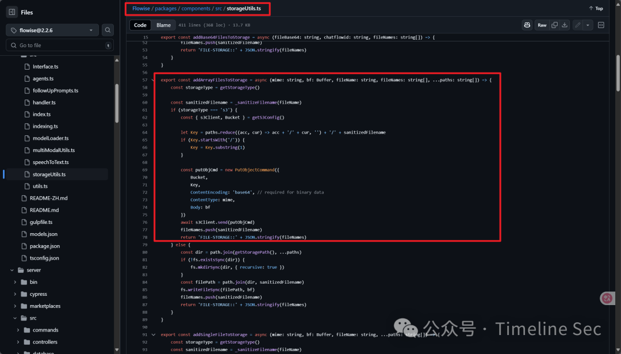Select modelLoader.ts file
The image size is (621, 354).
[x=51, y=138]
